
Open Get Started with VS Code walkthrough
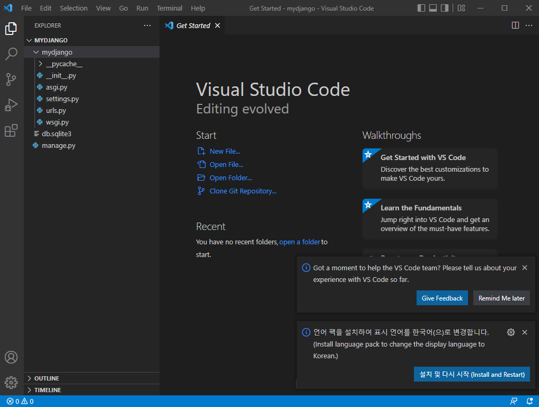(430, 169)
